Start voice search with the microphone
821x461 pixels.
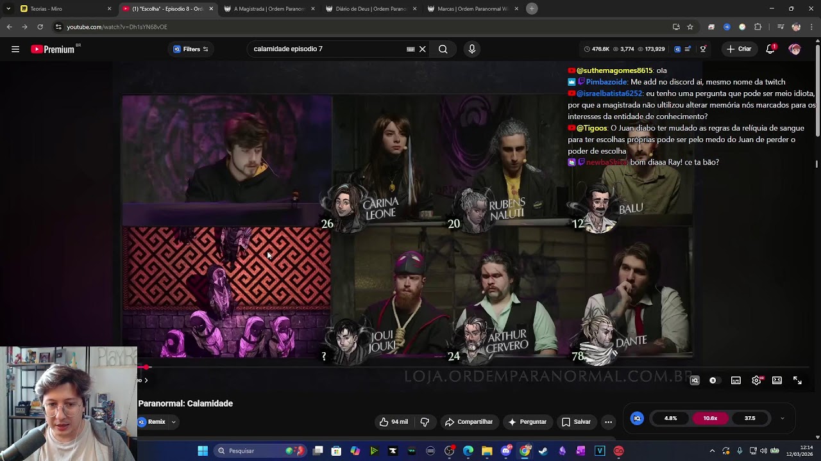(x=472, y=49)
